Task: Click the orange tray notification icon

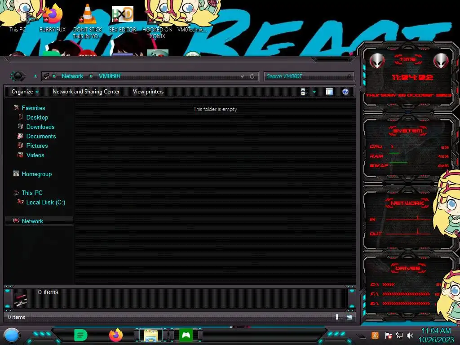Action: coord(375,335)
